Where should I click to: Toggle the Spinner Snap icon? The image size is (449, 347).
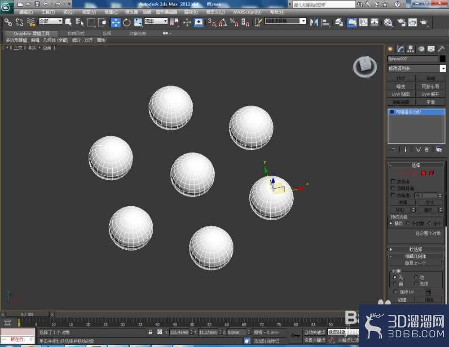pos(245,22)
